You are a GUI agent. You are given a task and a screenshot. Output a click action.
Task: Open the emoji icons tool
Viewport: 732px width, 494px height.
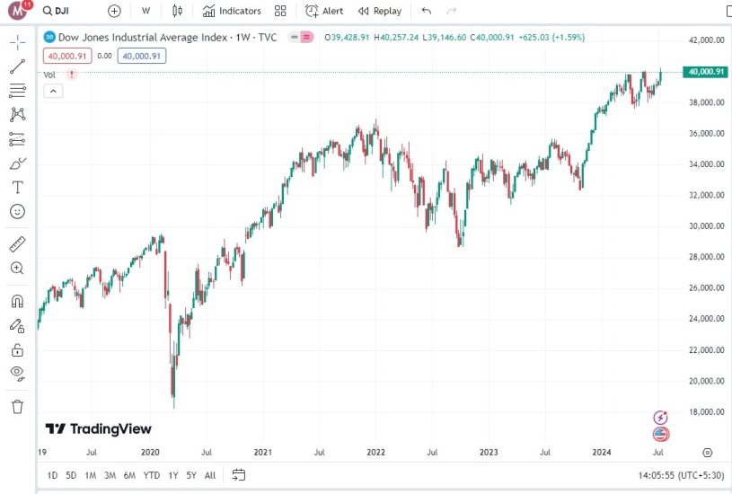(17, 211)
